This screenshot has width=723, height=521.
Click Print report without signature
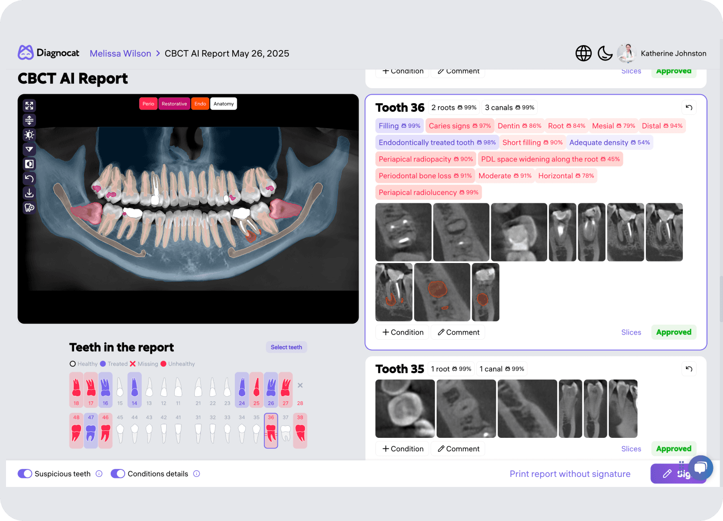(570, 474)
